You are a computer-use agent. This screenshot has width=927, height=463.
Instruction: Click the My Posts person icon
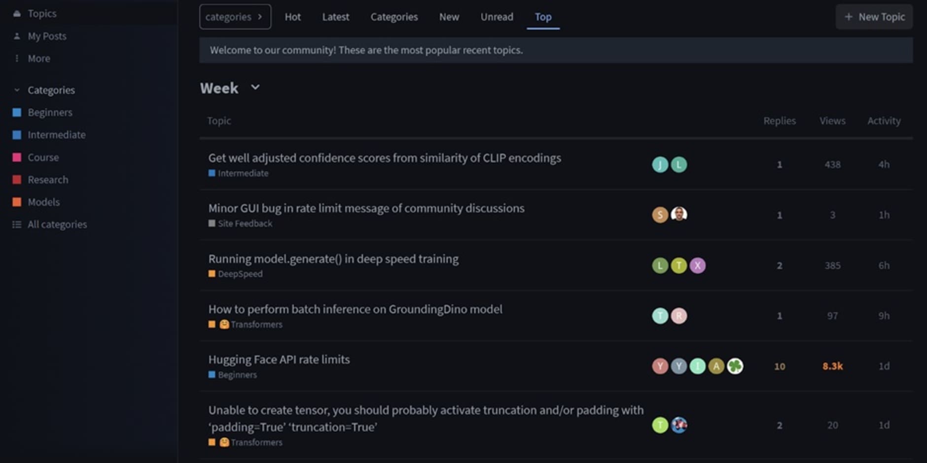click(x=17, y=36)
